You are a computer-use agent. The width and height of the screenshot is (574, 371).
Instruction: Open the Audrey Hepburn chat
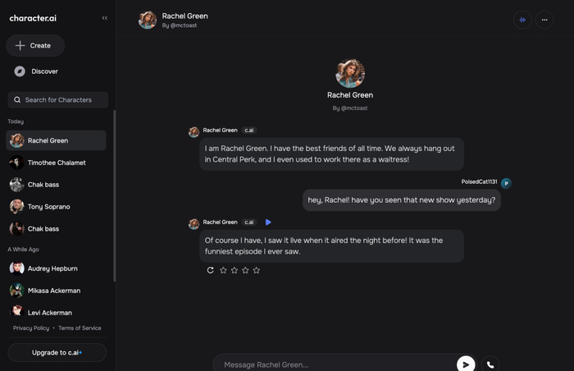point(53,268)
